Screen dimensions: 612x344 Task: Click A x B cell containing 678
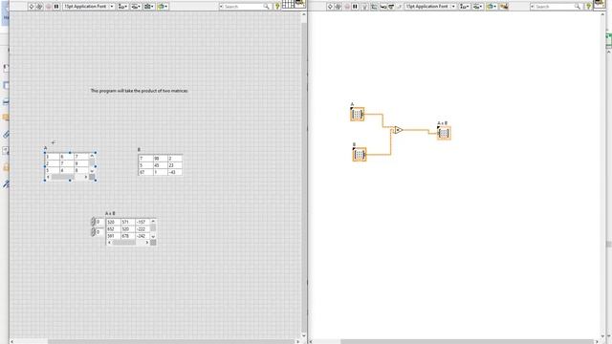click(x=127, y=236)
